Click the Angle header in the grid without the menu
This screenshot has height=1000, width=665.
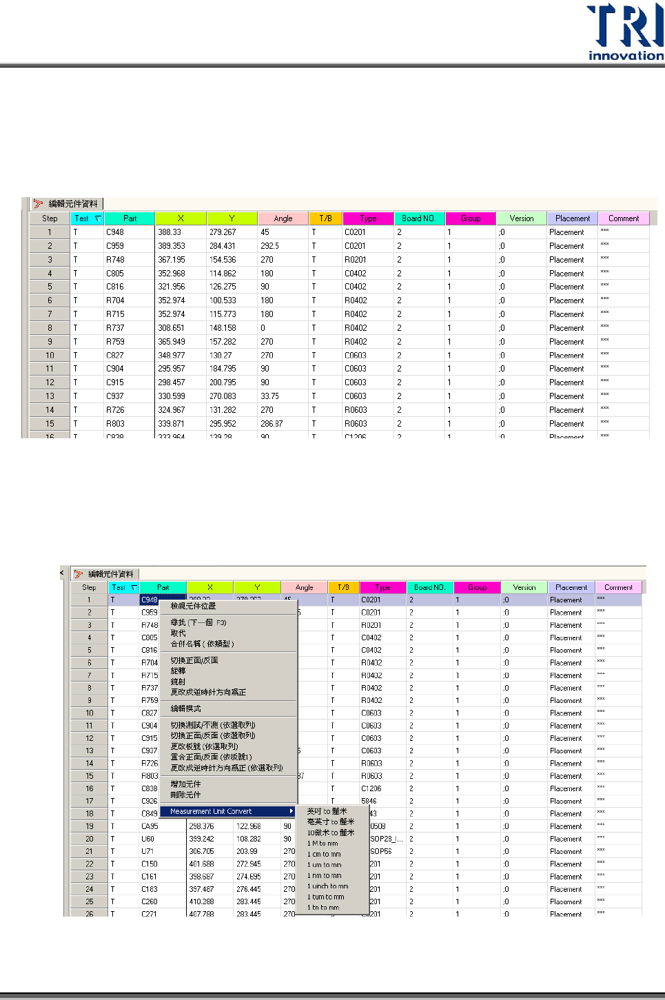coord(283,218)
